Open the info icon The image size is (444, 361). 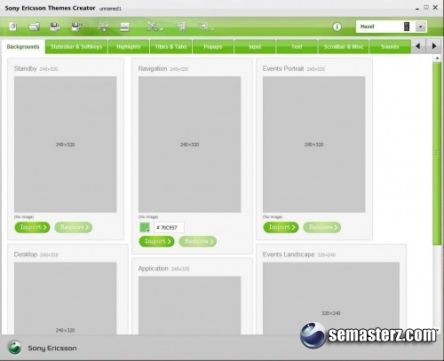pyautogui.click(x=337, y=27)
